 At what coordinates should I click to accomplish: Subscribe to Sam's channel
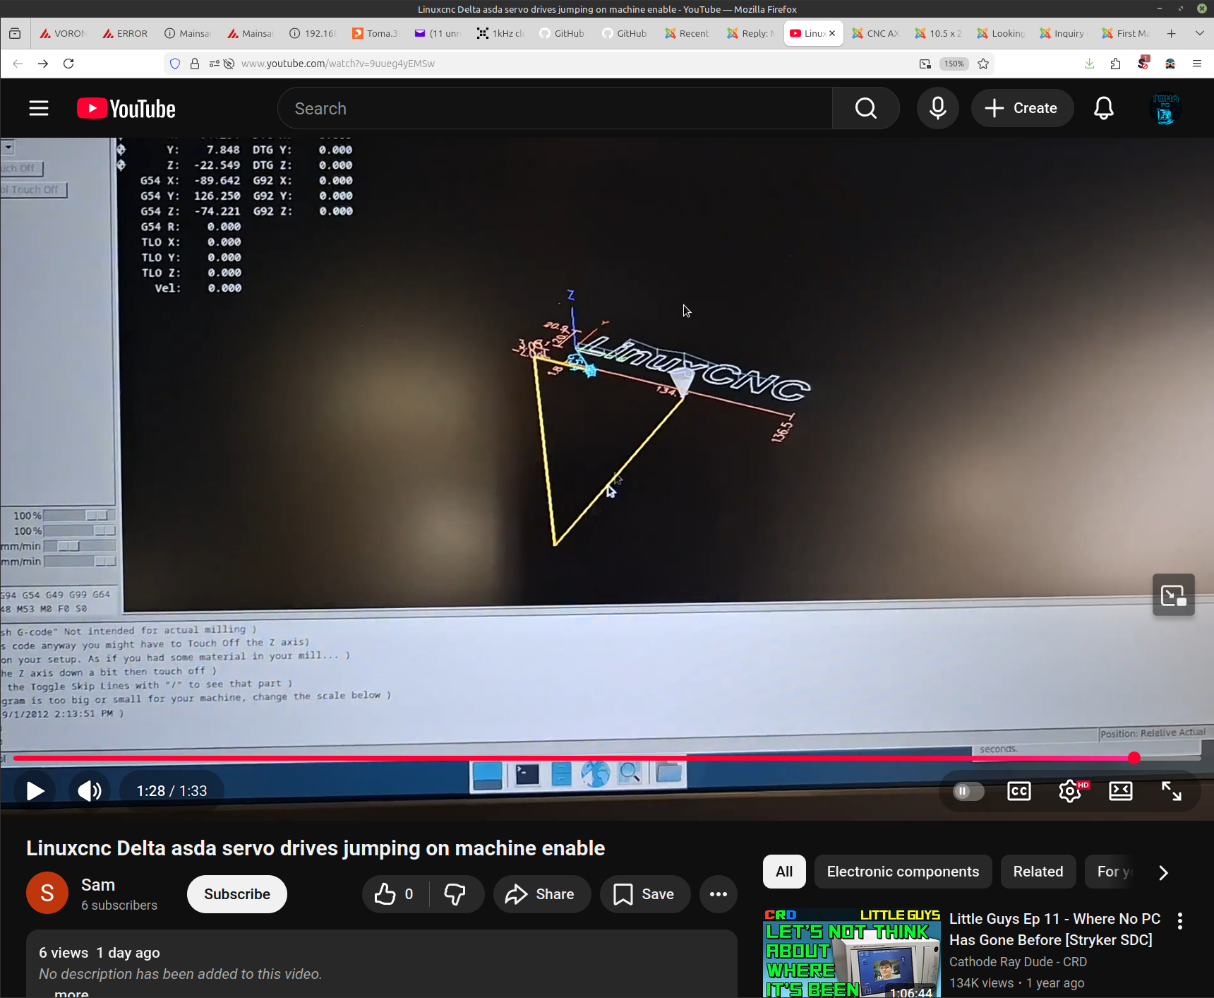pyautogui.click(x=236, y=894)
